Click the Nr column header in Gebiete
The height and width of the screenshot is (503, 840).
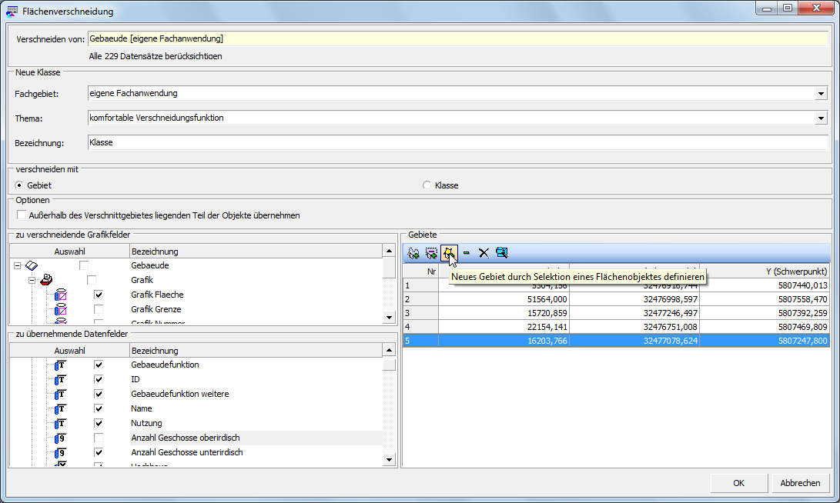point(420,271)
